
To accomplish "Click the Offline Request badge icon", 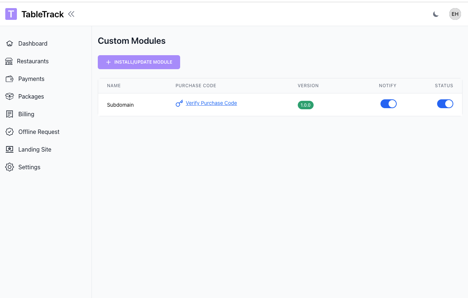I will pyautogui.click(x=10, y=132).
